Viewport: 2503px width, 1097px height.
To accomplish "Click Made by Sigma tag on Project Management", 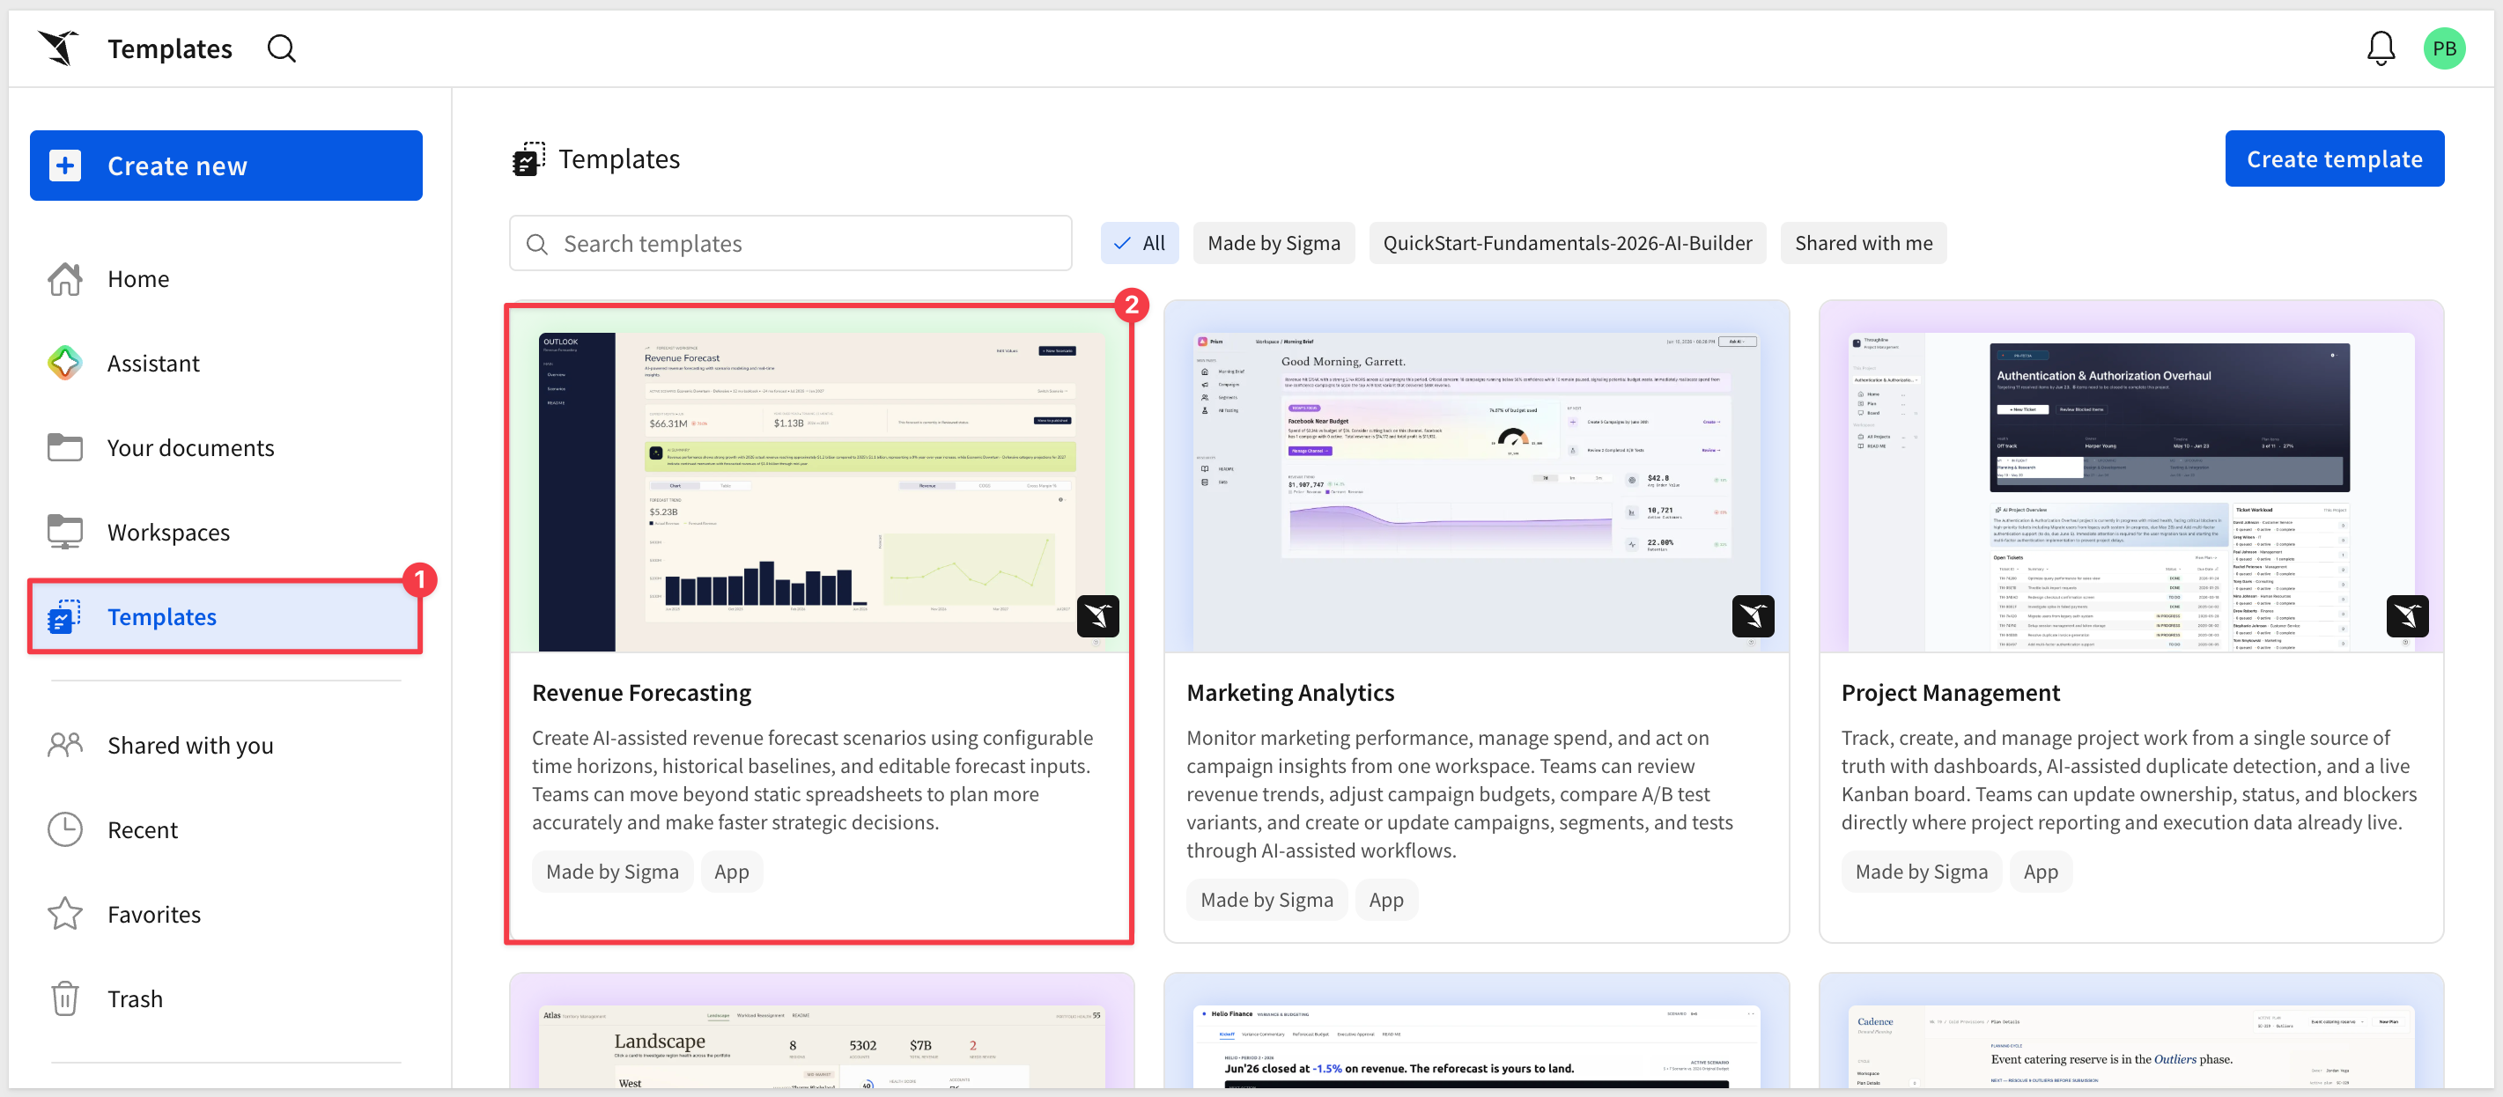I will (1921, 872).
